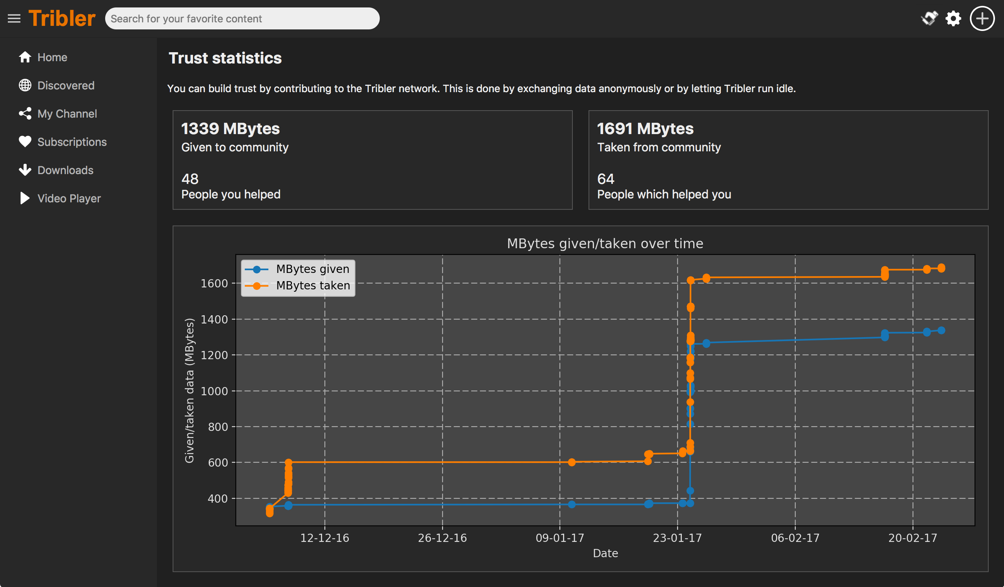1004x587 pixels.
Task: Select My Channel in the sidebar
Action: pos(67,113)
